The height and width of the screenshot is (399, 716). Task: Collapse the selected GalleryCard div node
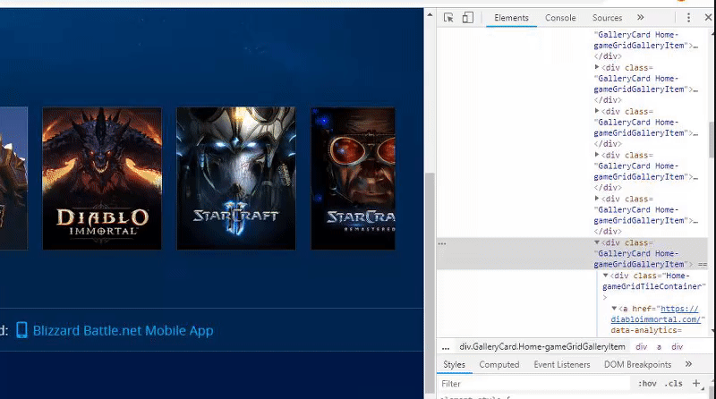tap(596, 242)
